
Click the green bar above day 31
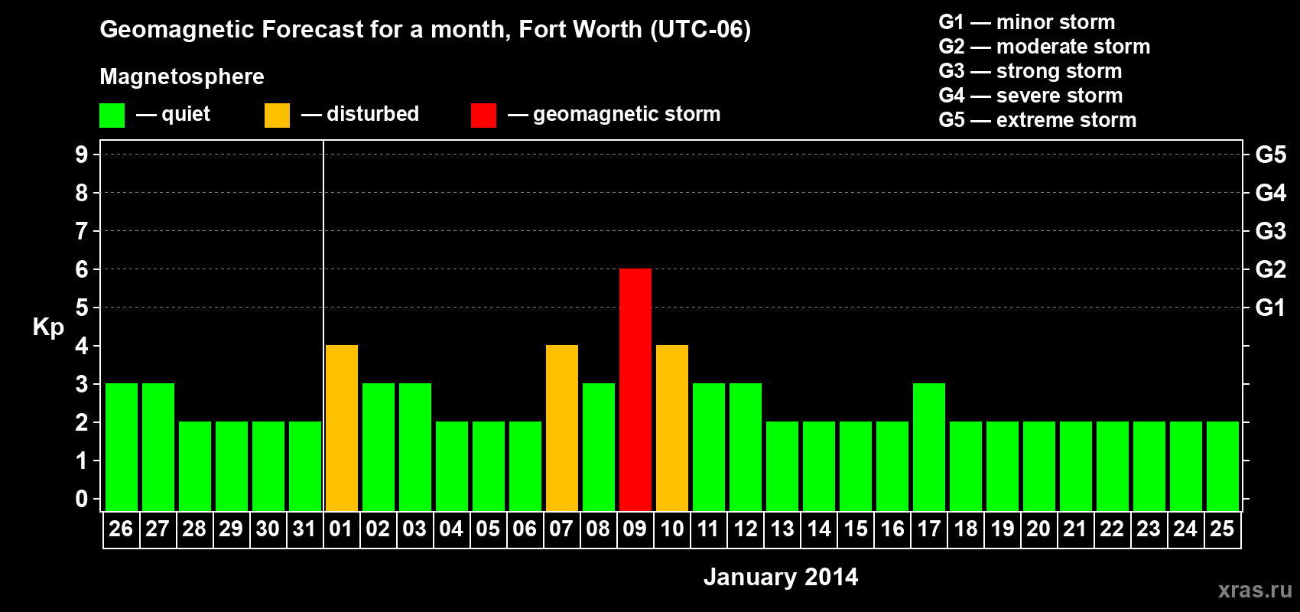pyautogui.click(x=304, y=466)
